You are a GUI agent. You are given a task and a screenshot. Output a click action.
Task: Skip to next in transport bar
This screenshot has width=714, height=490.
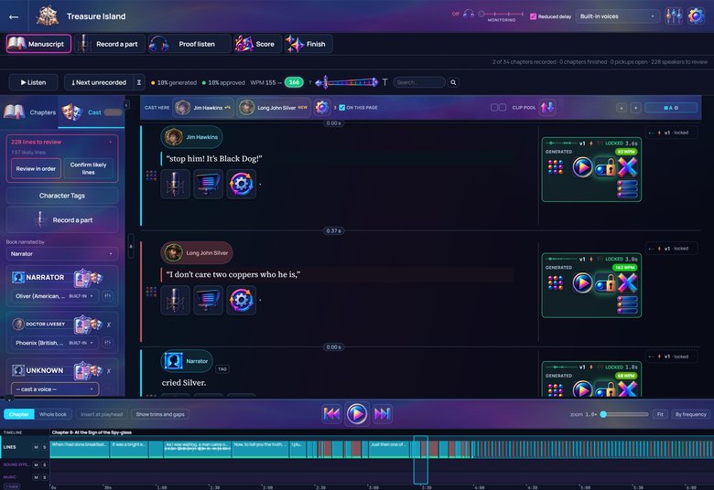click(x=382, y=413)
